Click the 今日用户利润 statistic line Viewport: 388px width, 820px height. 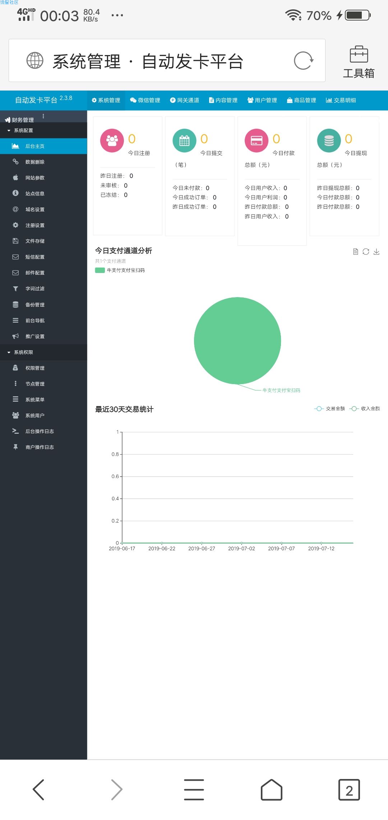266,197
